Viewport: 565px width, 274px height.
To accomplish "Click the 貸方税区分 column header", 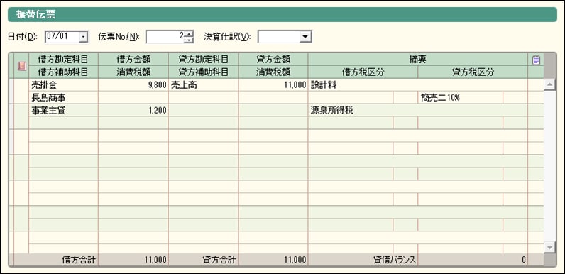I will click(x=473, y=72).
